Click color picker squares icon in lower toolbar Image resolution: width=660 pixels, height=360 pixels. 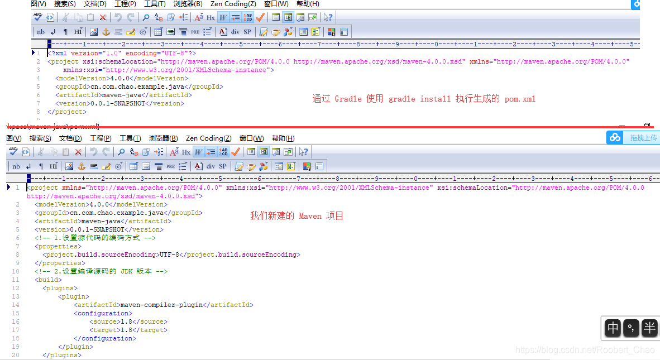click(x=307, y=166)
